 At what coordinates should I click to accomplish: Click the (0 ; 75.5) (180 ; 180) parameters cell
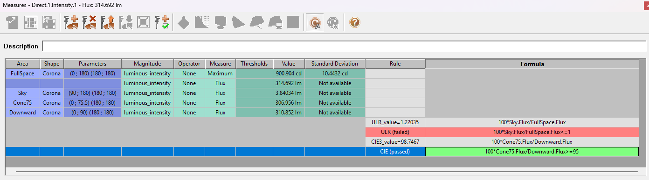pyautogui.click(x=92, y=103)
